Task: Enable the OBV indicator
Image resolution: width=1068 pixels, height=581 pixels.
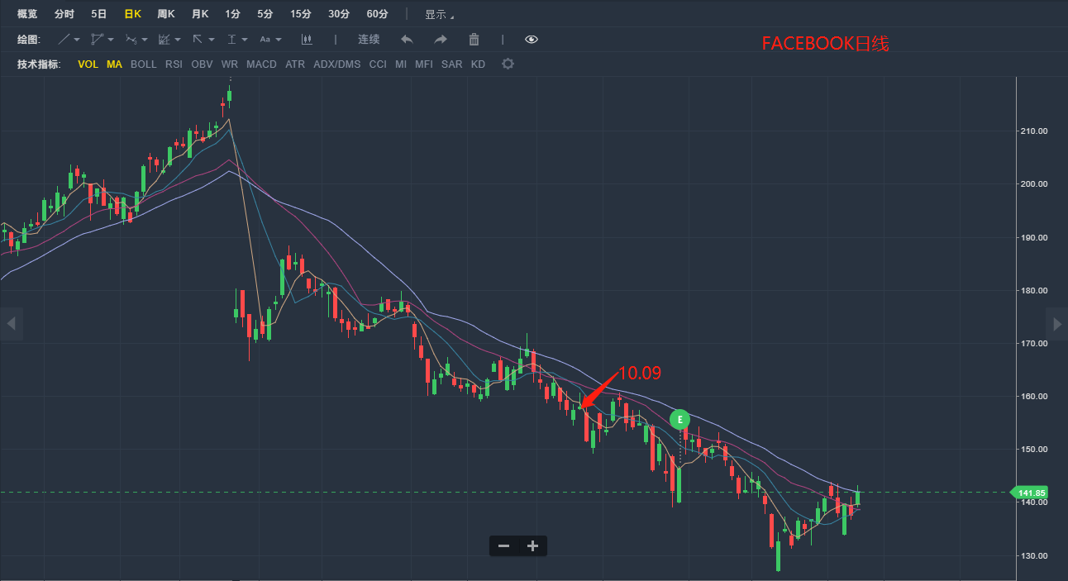Action: click(202, 64)
